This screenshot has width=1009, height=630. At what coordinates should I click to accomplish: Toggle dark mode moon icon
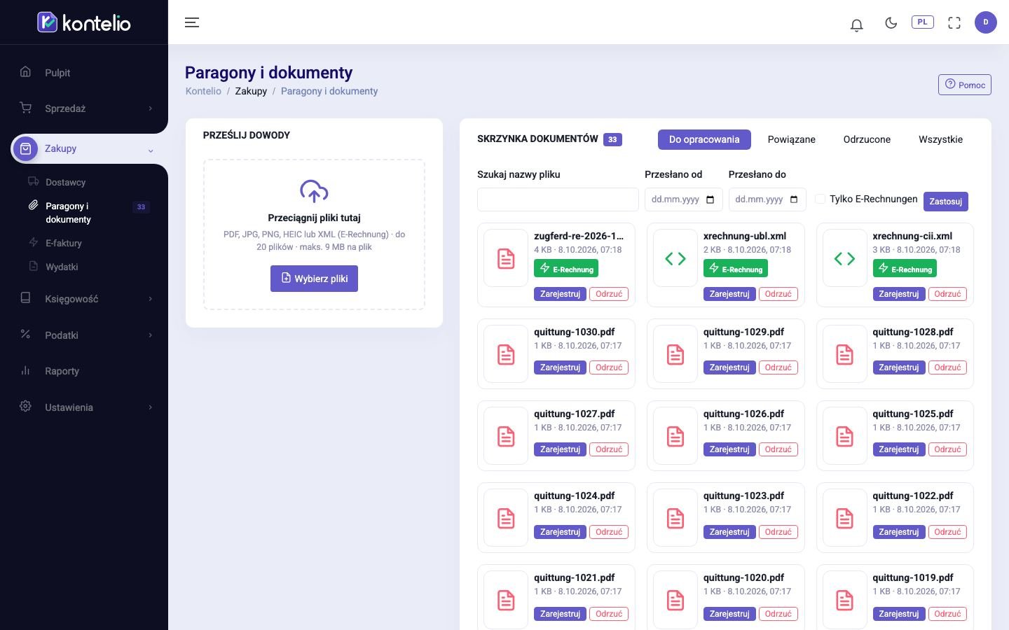pos(891,23)
